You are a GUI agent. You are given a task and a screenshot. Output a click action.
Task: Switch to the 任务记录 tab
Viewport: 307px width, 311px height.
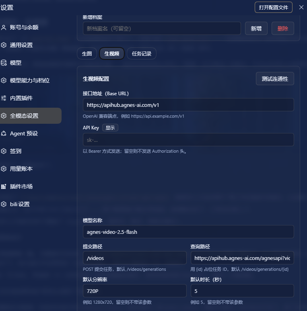pyautogui.click(x=142, y=53)
